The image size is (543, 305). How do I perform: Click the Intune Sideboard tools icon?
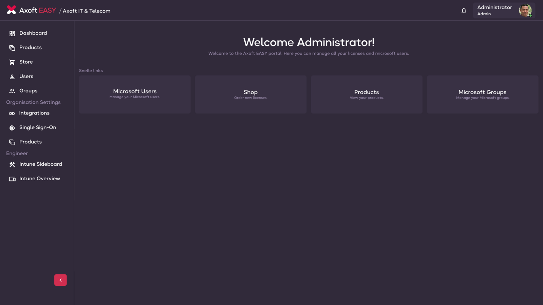tap(12, 164)
